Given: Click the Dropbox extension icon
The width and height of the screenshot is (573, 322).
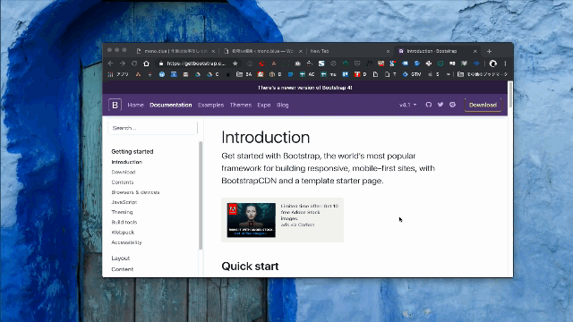Looking at the screenshot, I should coord(476,64).
